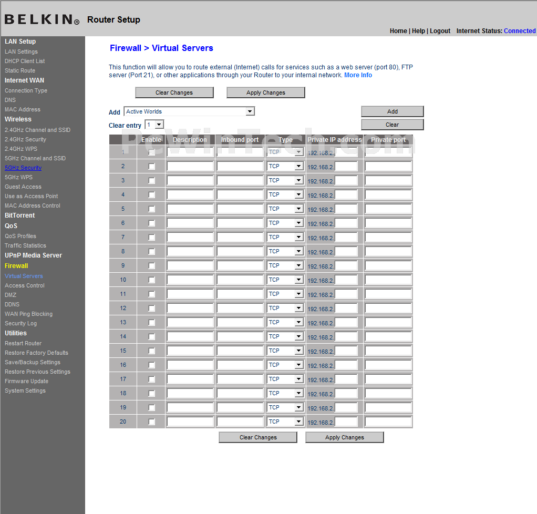Open the Connection Type page
This screenshot has height=514, width=537.
click(x=26, y=90)
